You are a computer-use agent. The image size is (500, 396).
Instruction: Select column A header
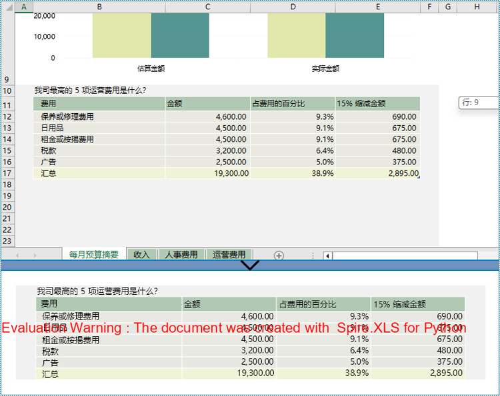click(x=24, y=7)
